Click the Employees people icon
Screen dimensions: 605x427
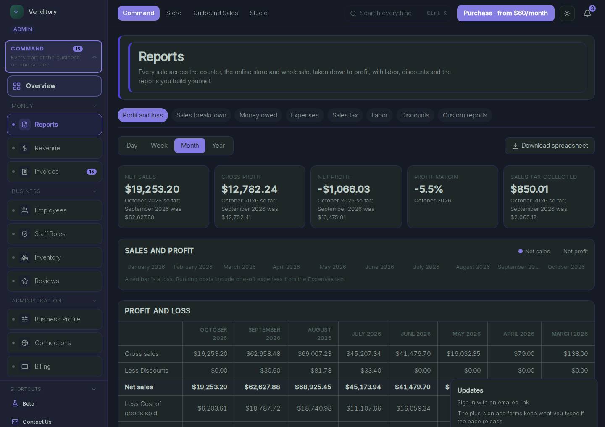click(x=25, y=210)
